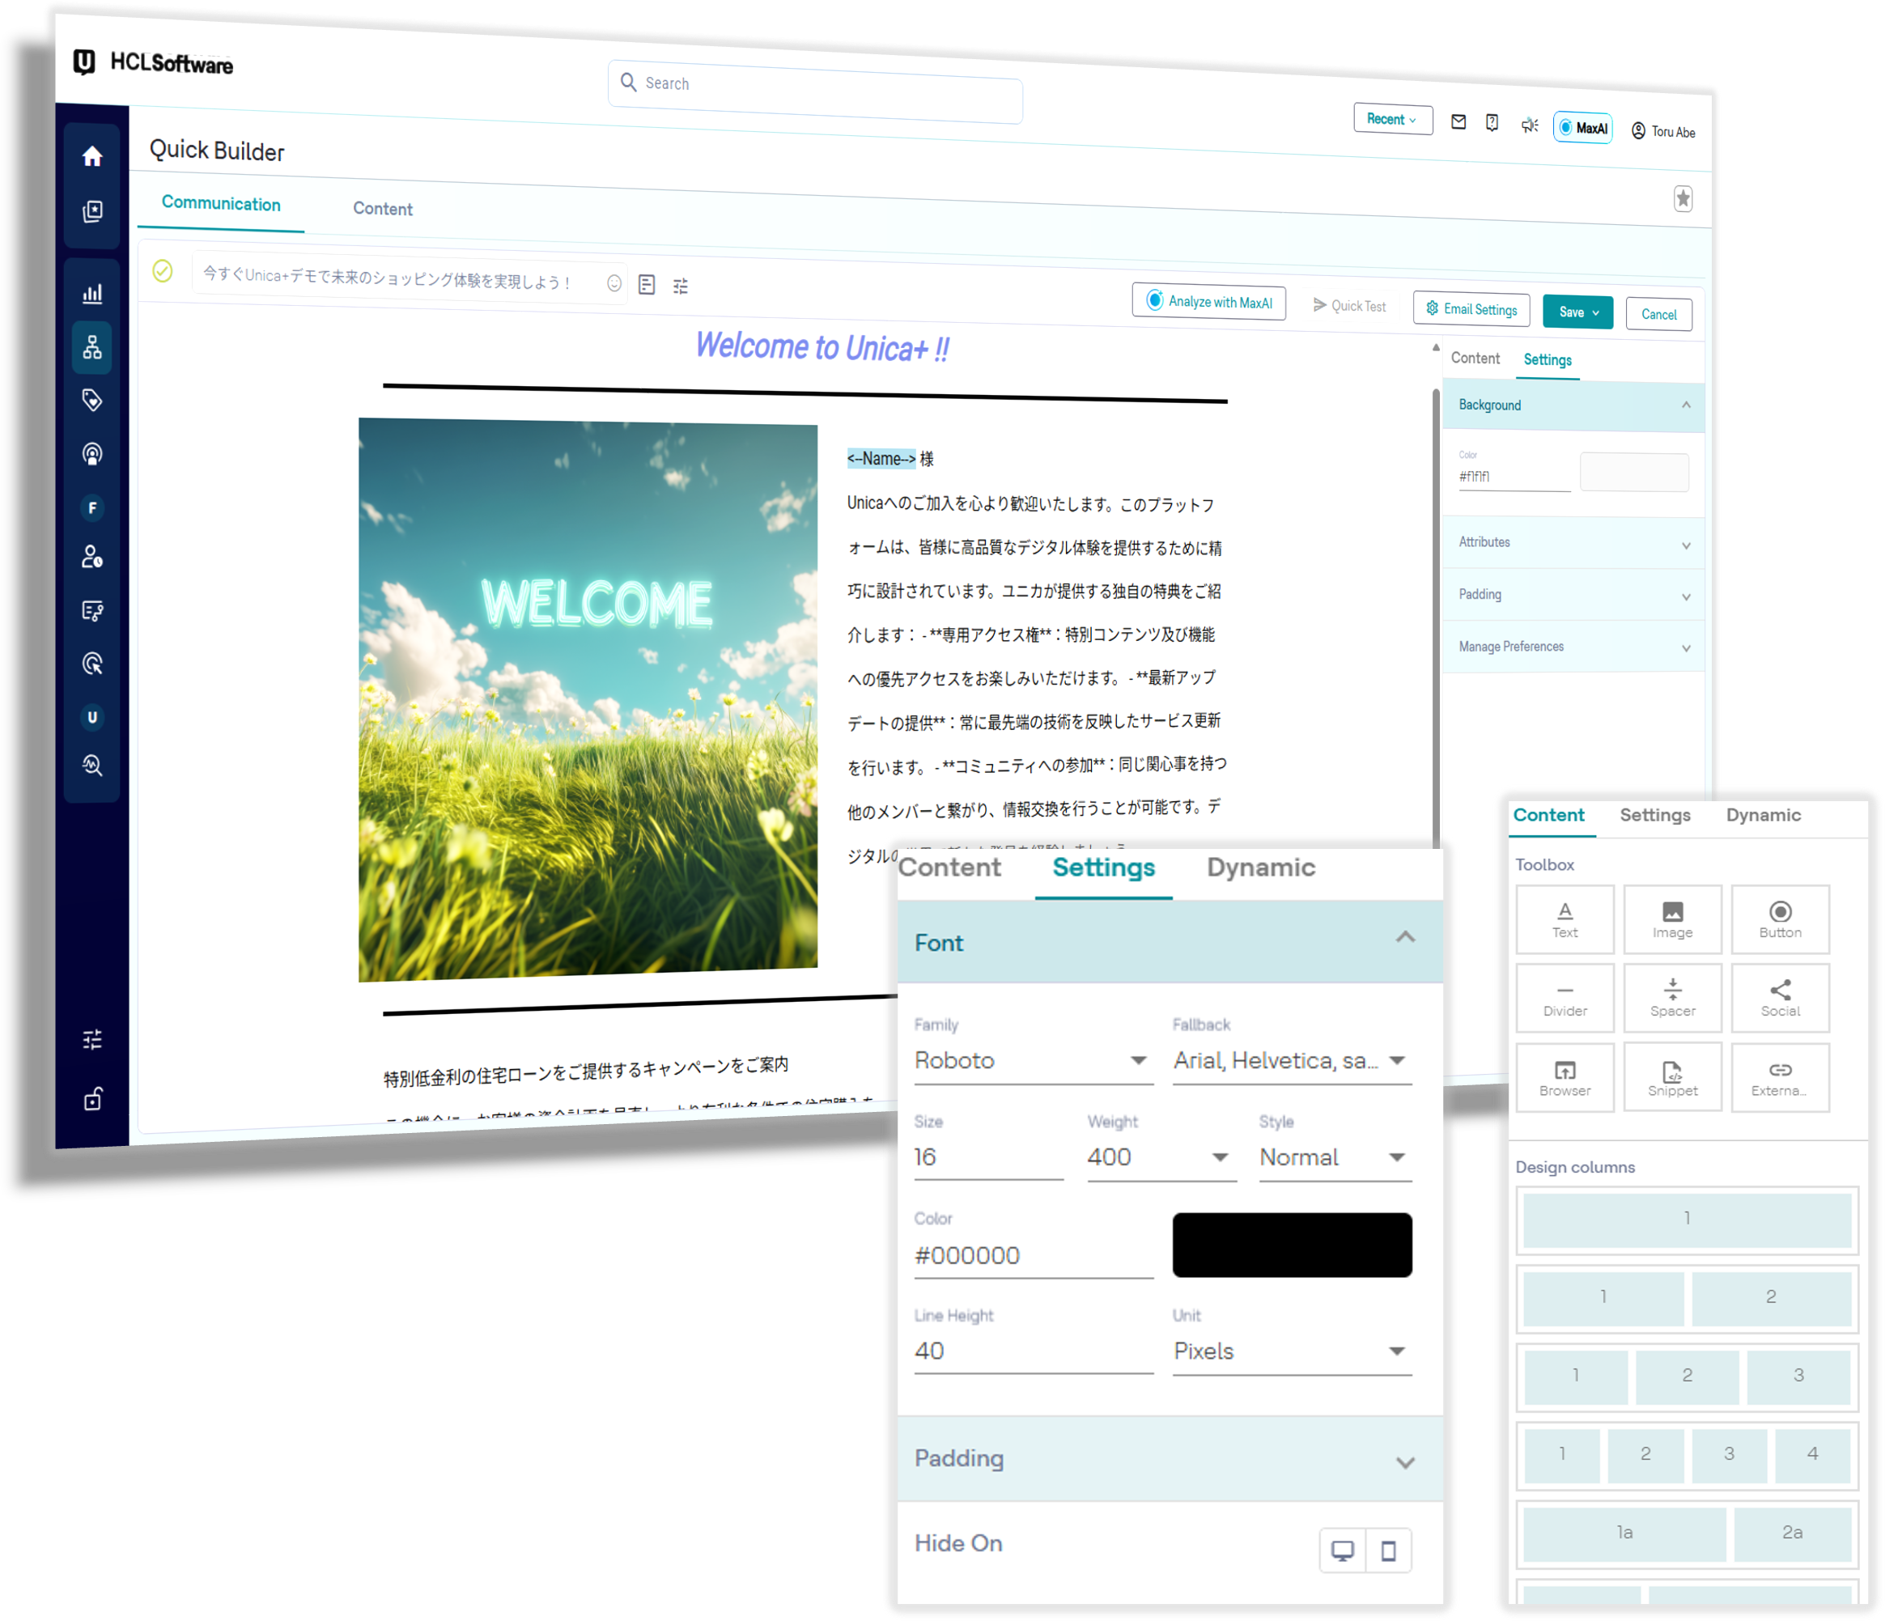Click the emoji icon in subject line

click(614, 284)
